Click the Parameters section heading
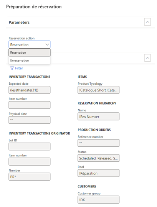The width and height of the screenshot is (157, 207). (x=19, y=23)
